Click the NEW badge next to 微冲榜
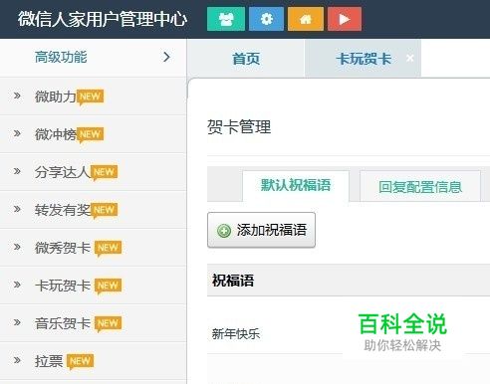This screenshot has width=490, height=384. point(90,135)
